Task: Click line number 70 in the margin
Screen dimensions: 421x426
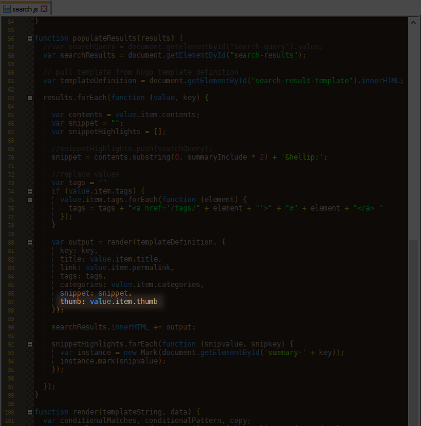Action: [12, 157]
